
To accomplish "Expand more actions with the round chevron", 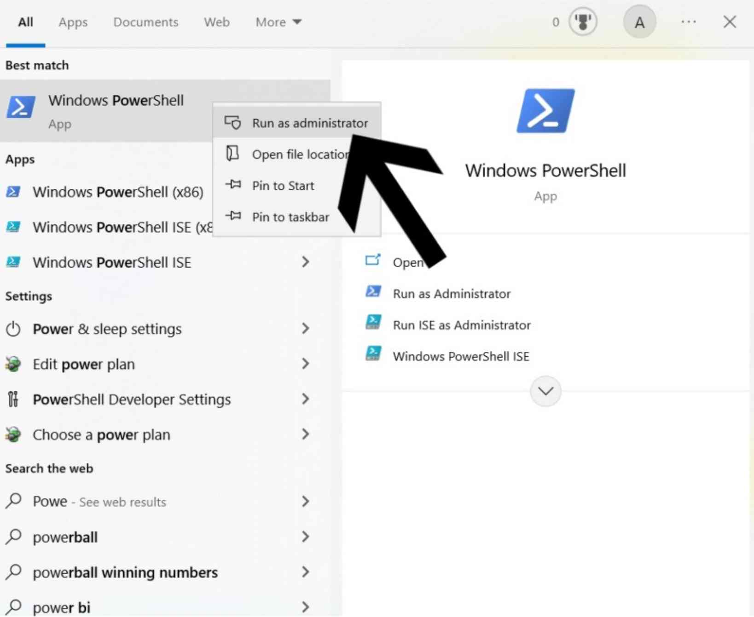I will click(545, 391).
